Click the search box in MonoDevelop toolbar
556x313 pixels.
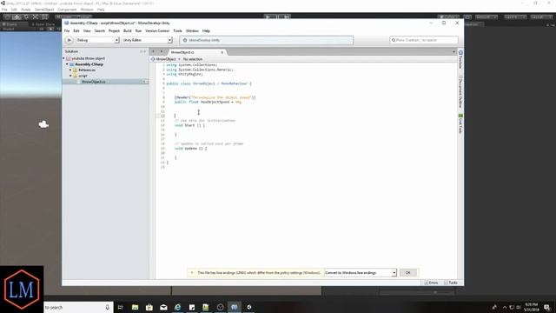(x=424, y=40)
